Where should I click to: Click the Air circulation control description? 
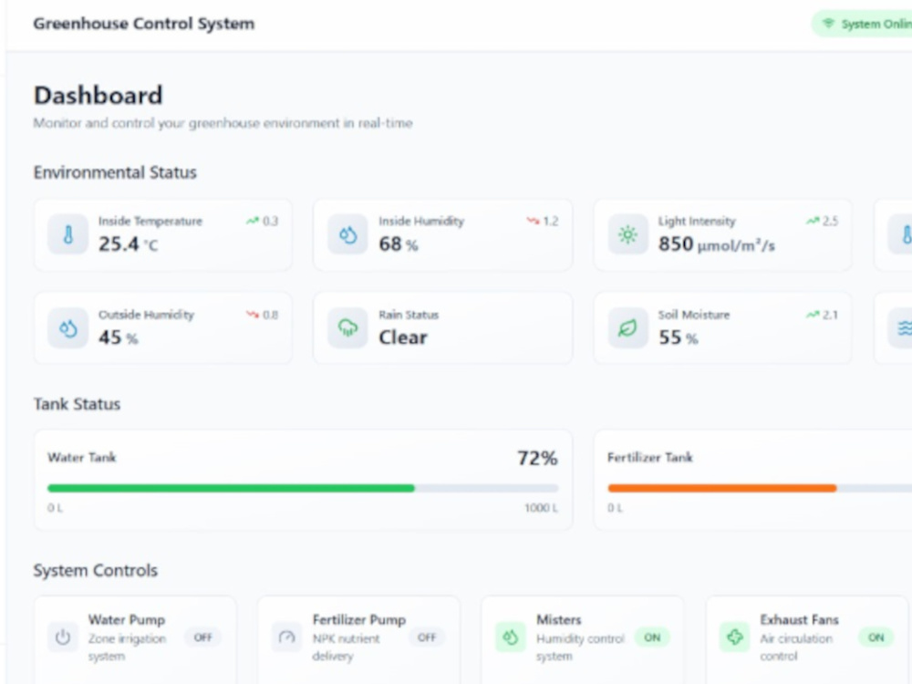click(x=796, y=648)
